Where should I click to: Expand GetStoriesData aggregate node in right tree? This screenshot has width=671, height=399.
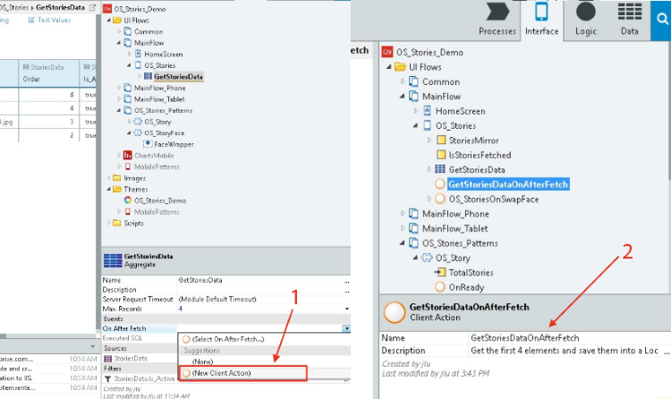[428, 169]
